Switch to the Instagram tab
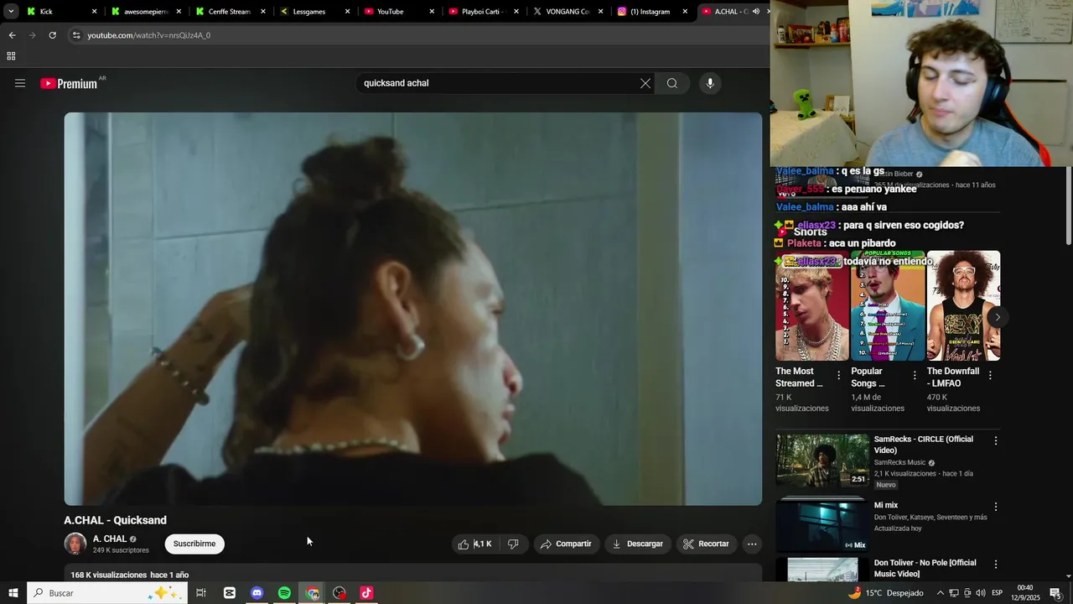Screen dimensions: 1073x604 click(x=652, y=12)
